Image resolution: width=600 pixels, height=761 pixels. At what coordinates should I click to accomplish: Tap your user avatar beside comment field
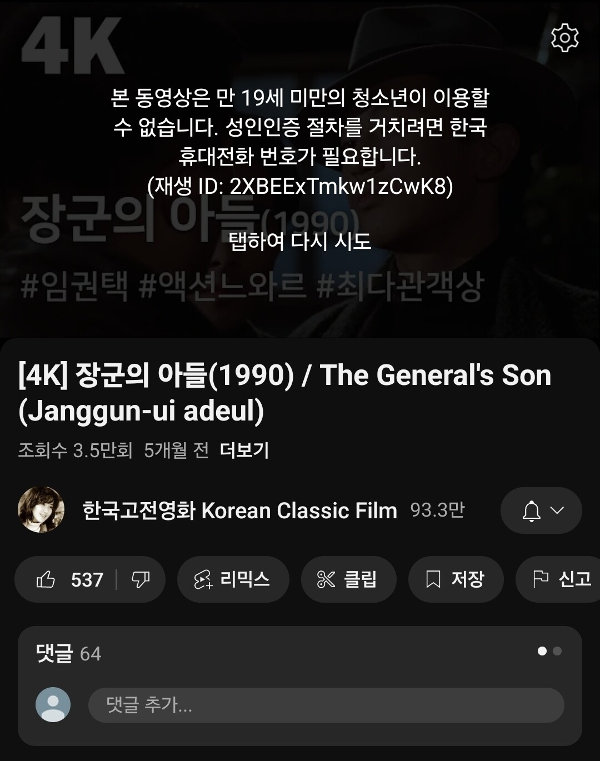(53, 705)
